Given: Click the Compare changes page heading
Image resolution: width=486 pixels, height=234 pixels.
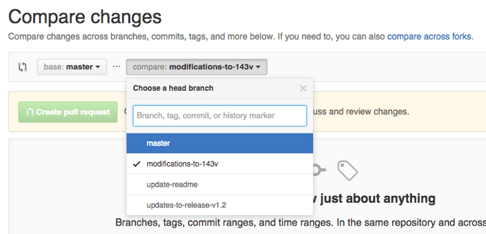Looking at the screenshot, I should click(85, 16).
